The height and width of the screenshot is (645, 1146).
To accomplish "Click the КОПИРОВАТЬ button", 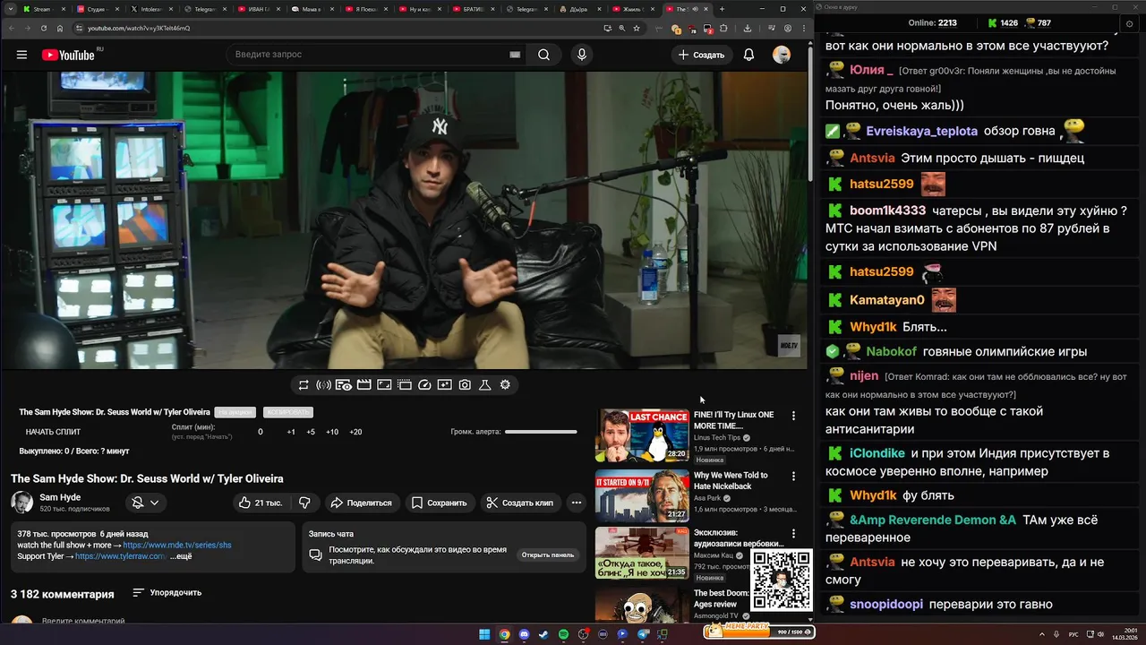I will coord(287,412).
